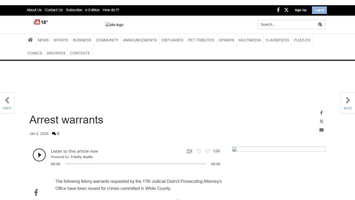The image size is (355, 200).
Task: Open the Trinity Audio translate options
Action: (189, 151)
